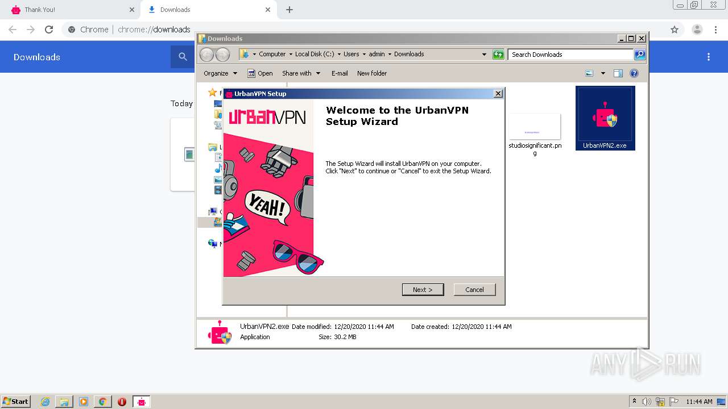Viewport: 728px width, 409px height.
Task: Open the Windows Start menu
Action: (15, 402)
